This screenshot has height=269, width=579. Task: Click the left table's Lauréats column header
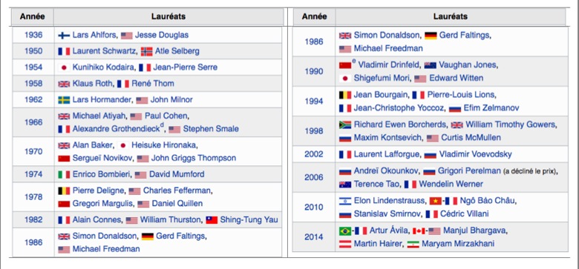point(169,16)
